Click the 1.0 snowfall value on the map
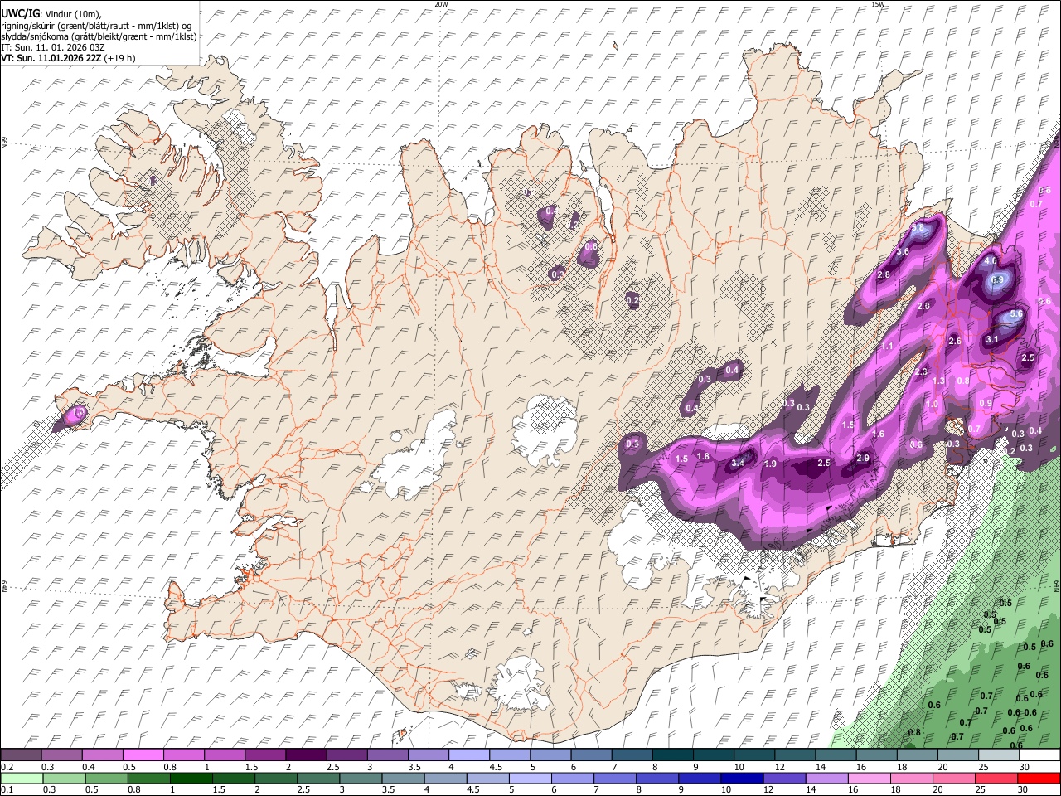This screenshot has height=796, width=1061. coord(932,404)
